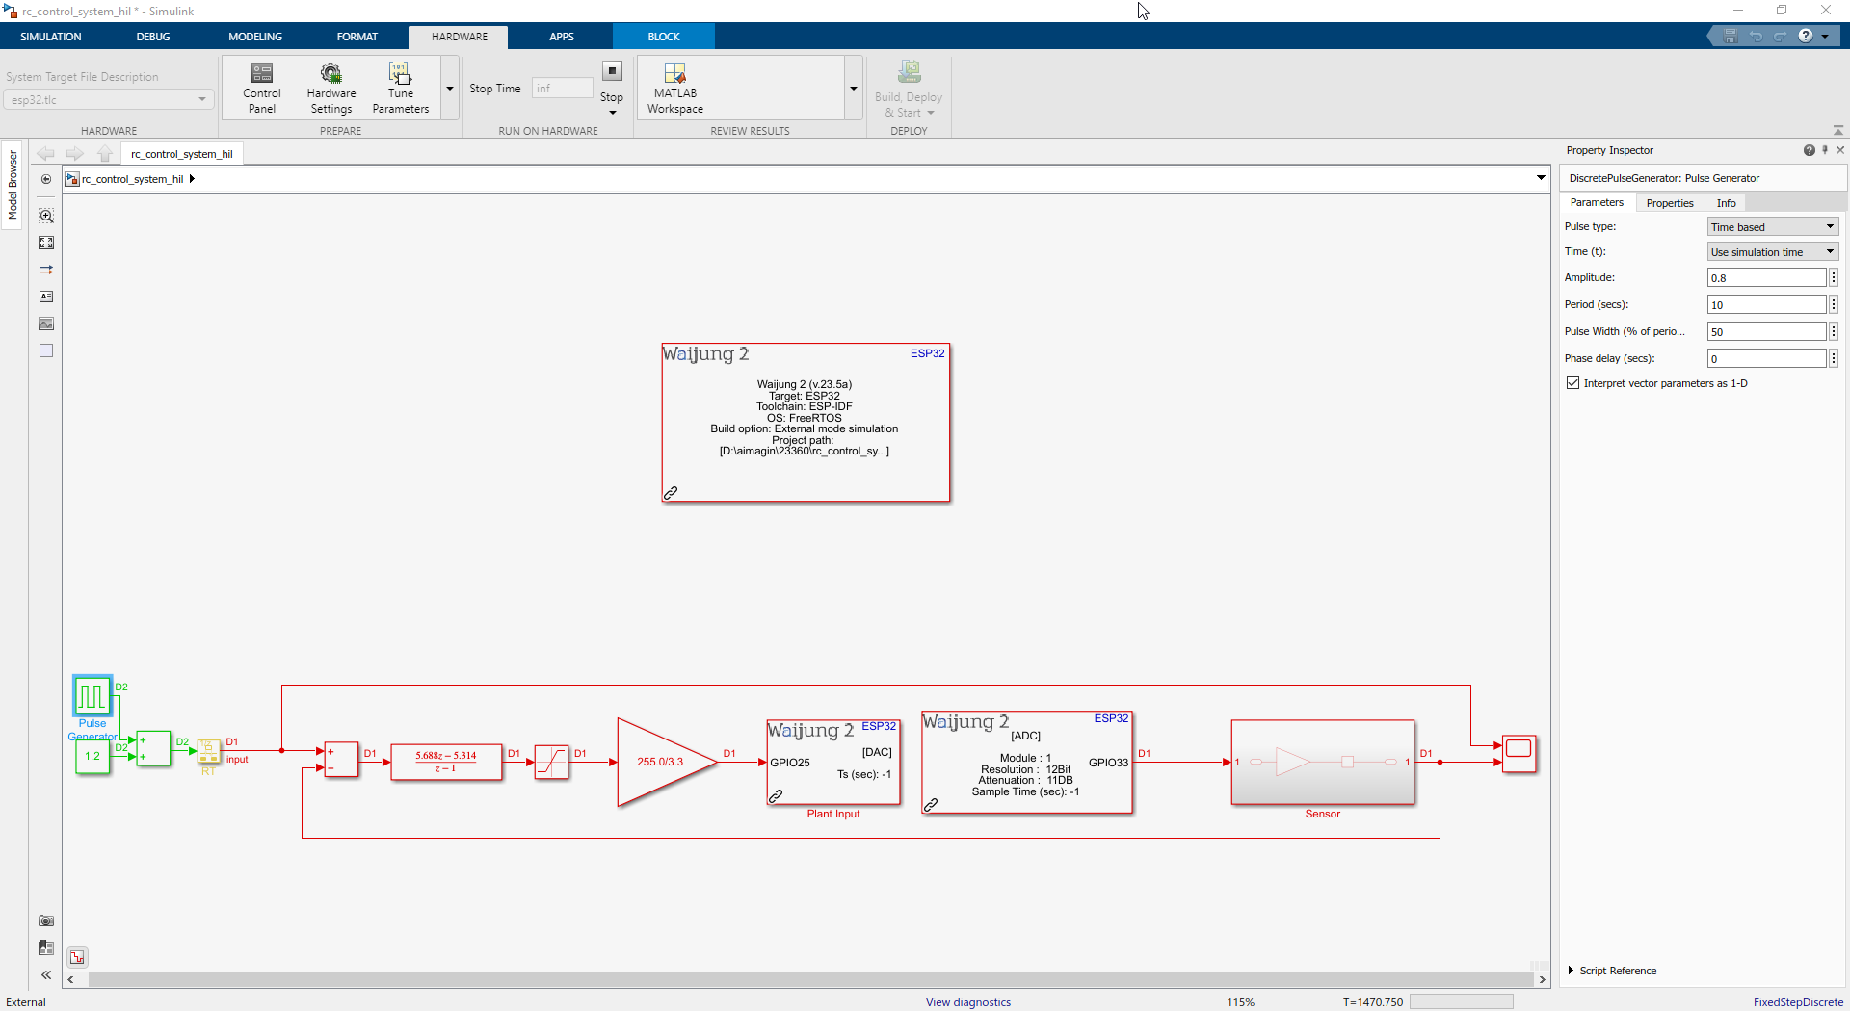Viewport: 1850px width, 1011px height.
Task: Open the APPS tab
Action: click(562, 37)
